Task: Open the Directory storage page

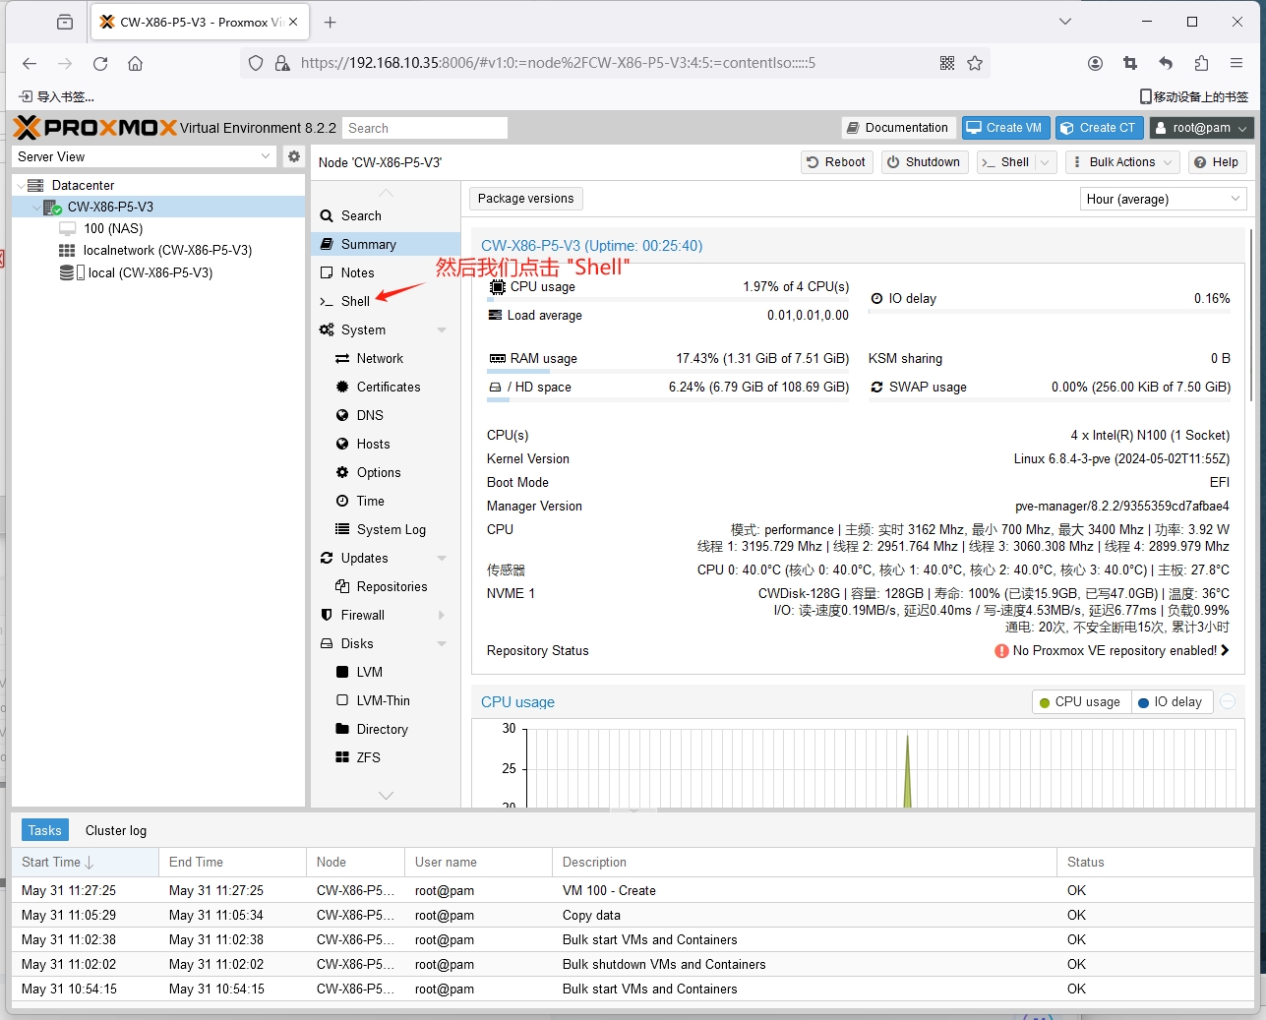Action: click(x=382, y=729)
